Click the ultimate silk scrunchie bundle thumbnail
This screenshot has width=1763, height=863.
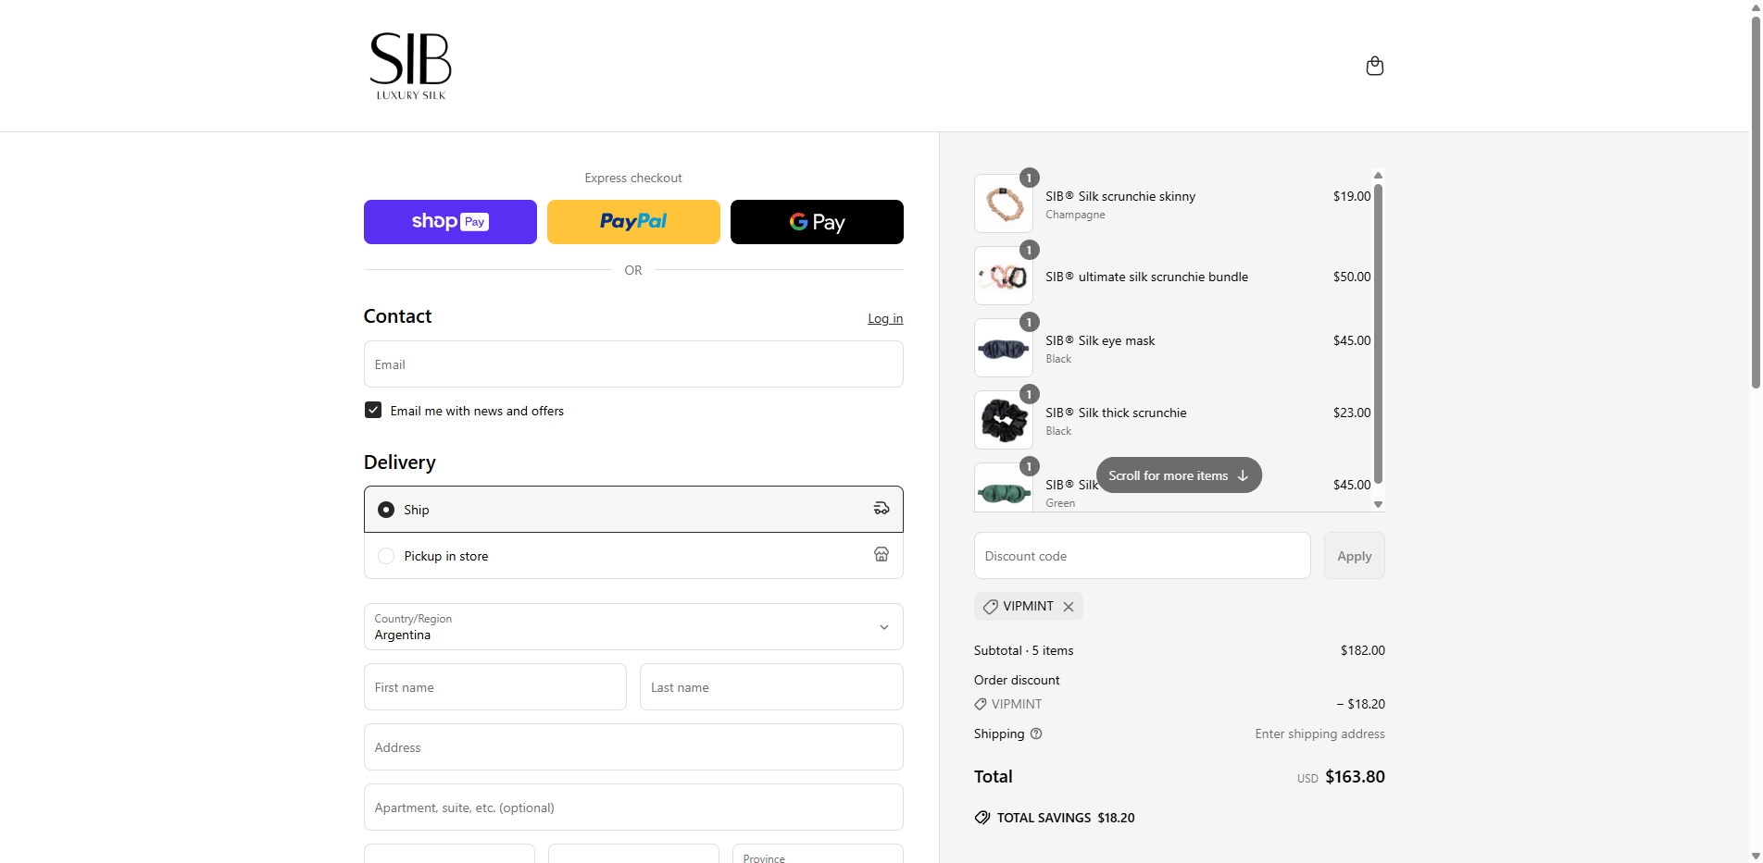1004,276
